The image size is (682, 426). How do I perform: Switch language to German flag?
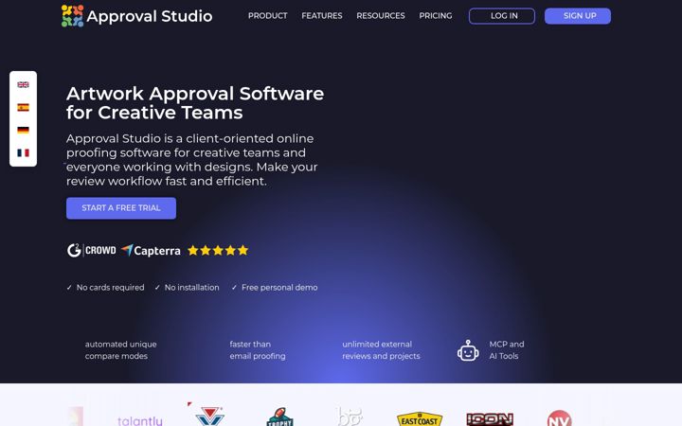point(23,130)
